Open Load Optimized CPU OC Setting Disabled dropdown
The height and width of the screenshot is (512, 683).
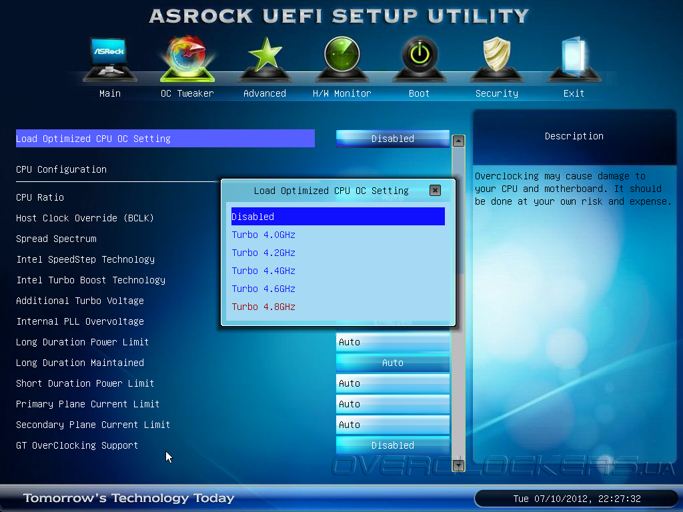(392, 139)
